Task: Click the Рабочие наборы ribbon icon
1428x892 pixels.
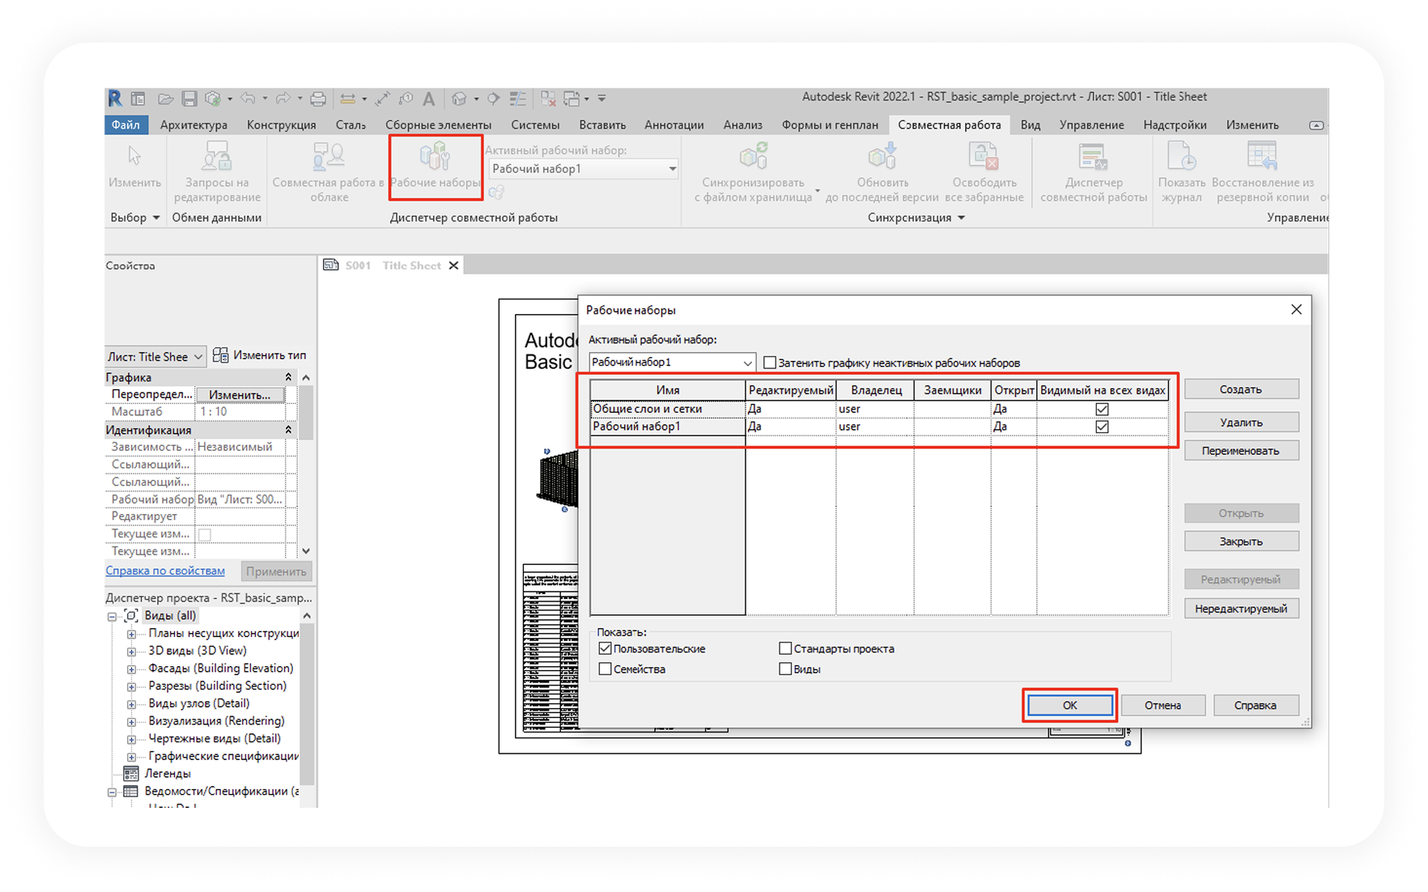Action: click(x=435, y=157)
